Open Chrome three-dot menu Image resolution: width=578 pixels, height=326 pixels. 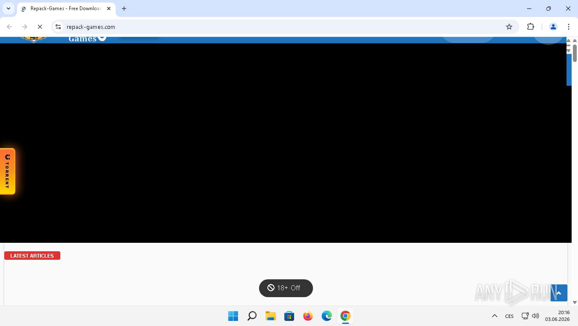click(569, 27)
